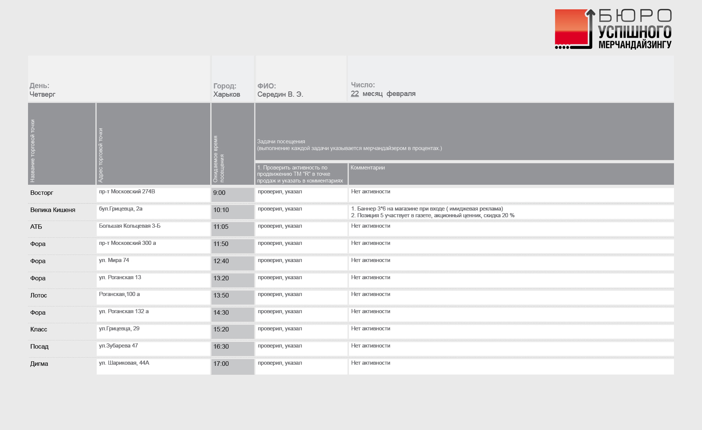Click address ул. Шариковая, 44А
The width and height of the screenshot is (702, 430).
pyautogui.click(x=124, y=363)
